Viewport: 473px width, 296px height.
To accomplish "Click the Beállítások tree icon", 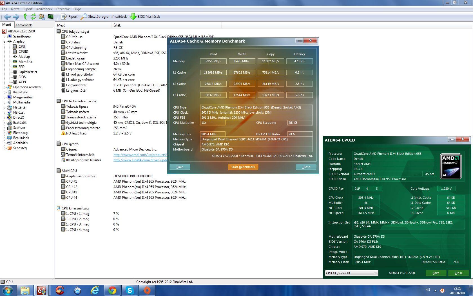I will click(x=10, y=138).
